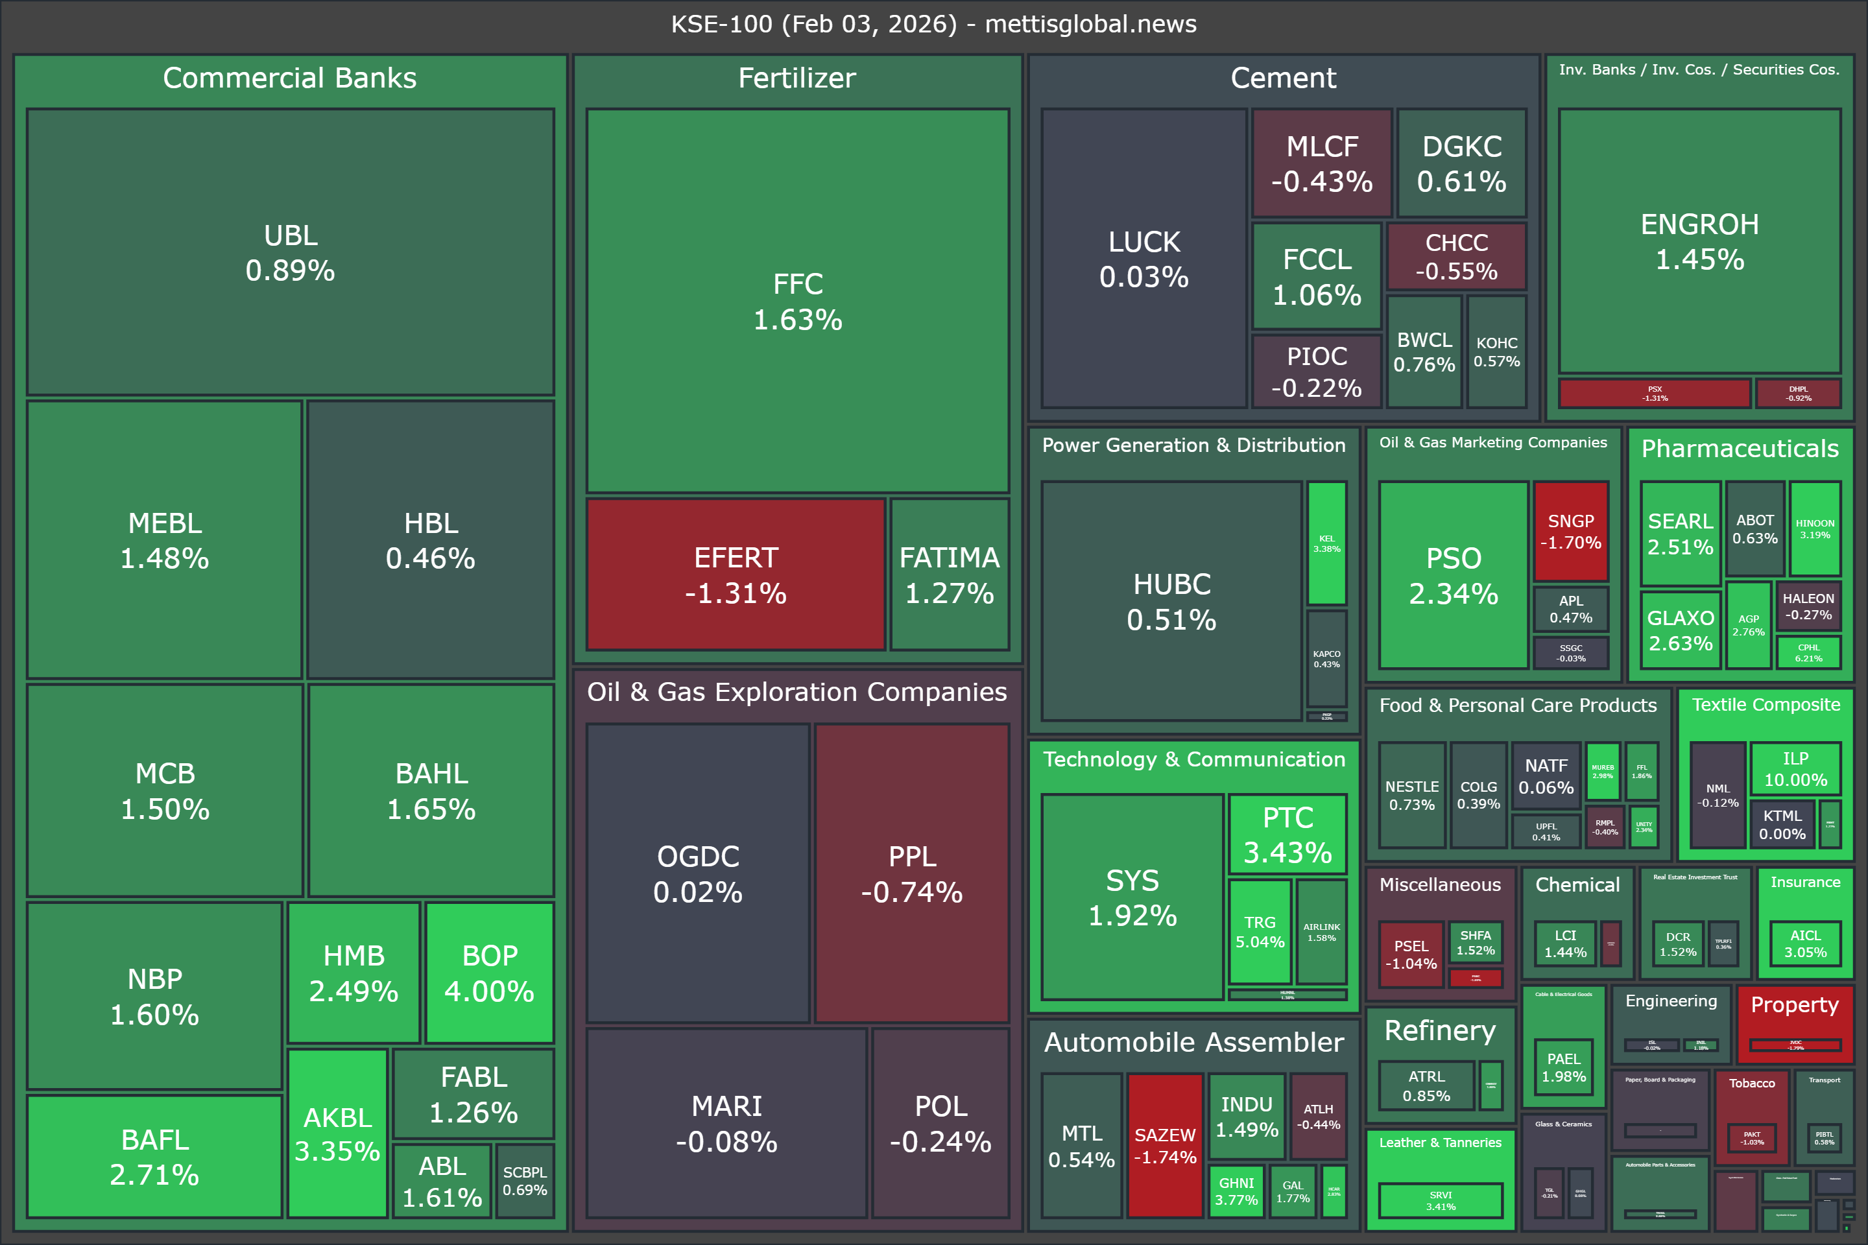
Task: Select the Pharmaceuticals sector title
Action: coord(1740,449)
